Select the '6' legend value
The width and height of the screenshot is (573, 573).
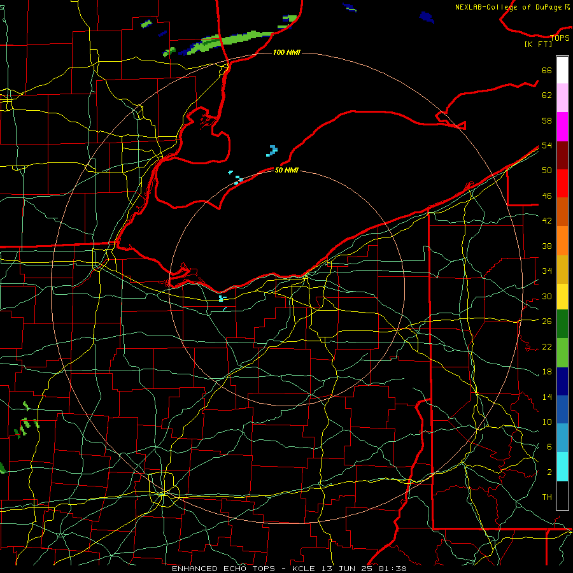pyautogui.click(x=549, y=447)
